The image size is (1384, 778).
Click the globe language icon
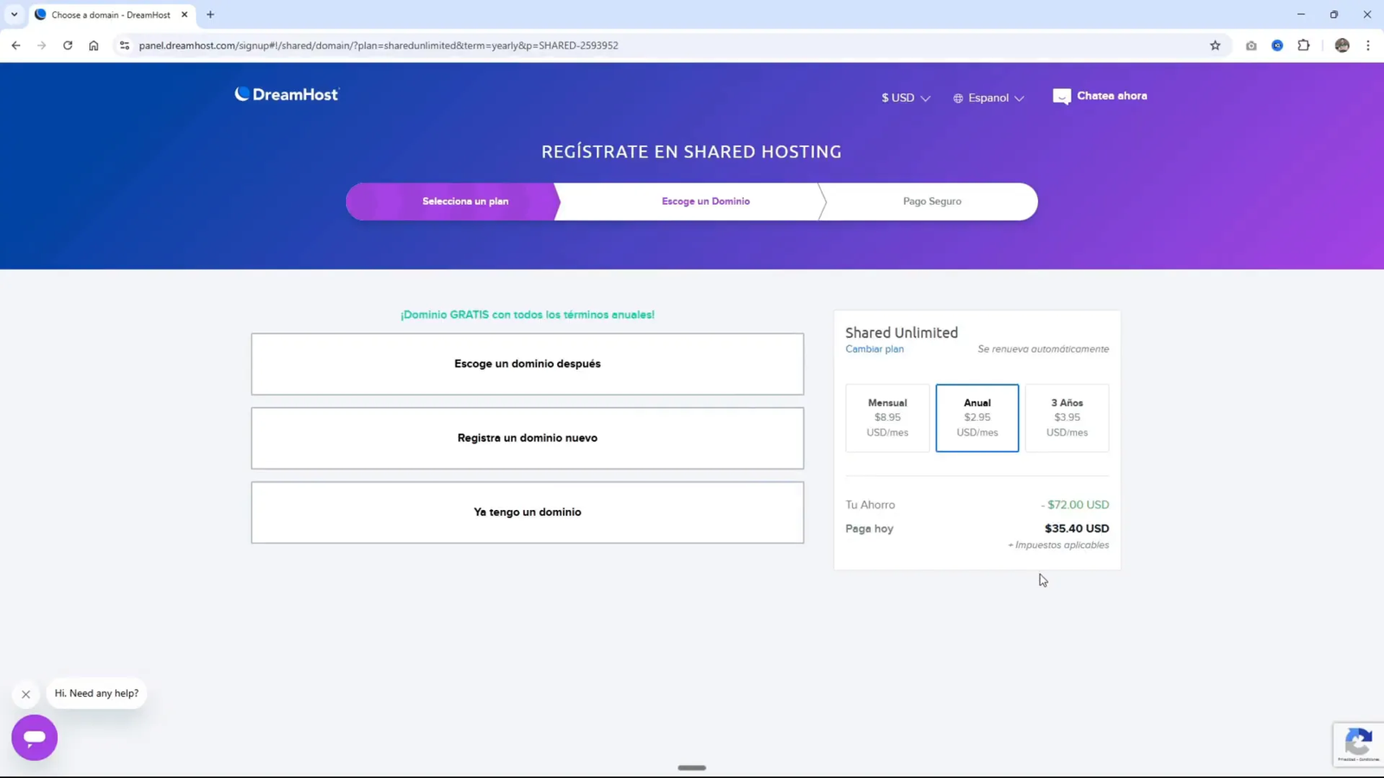[x=958, y=99]
